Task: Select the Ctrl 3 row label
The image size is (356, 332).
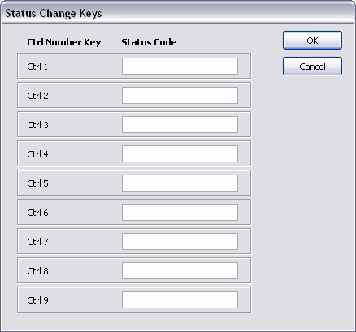Action: click(37, 125)
